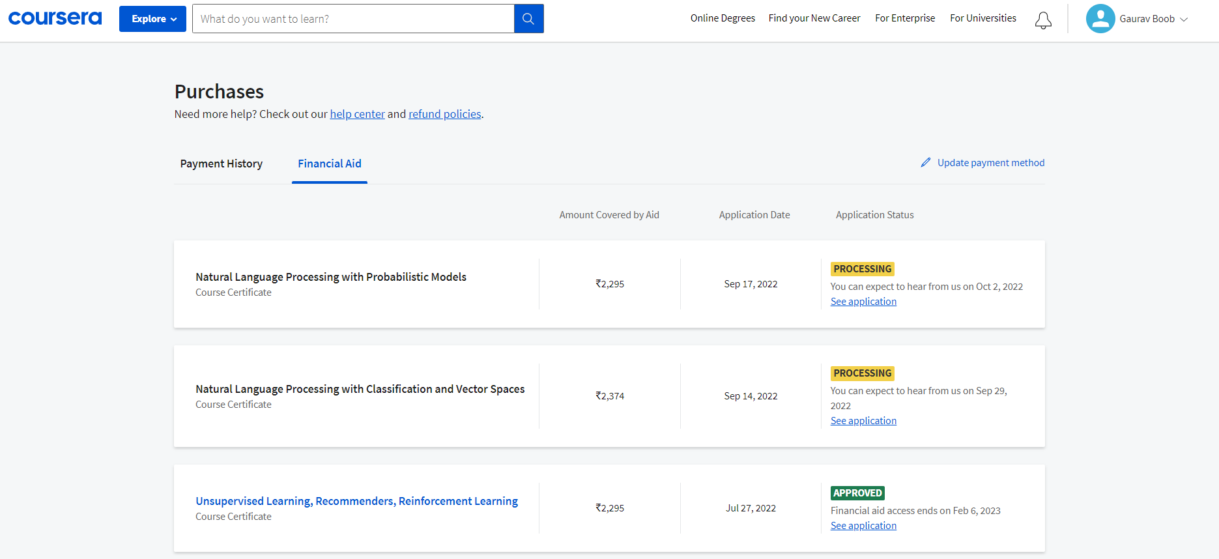See application for the approved course

[863, 526]
